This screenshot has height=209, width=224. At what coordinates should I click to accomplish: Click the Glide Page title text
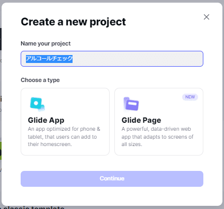(141, 120)
